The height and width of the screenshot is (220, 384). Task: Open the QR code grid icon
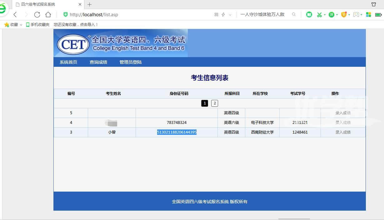coord(216,15)
